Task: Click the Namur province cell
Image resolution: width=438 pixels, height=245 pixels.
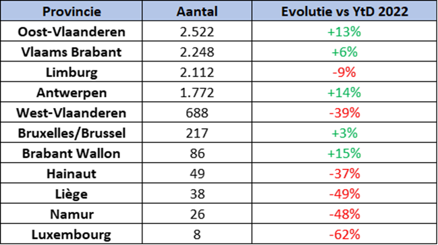Action: click(x=72, y=214)
